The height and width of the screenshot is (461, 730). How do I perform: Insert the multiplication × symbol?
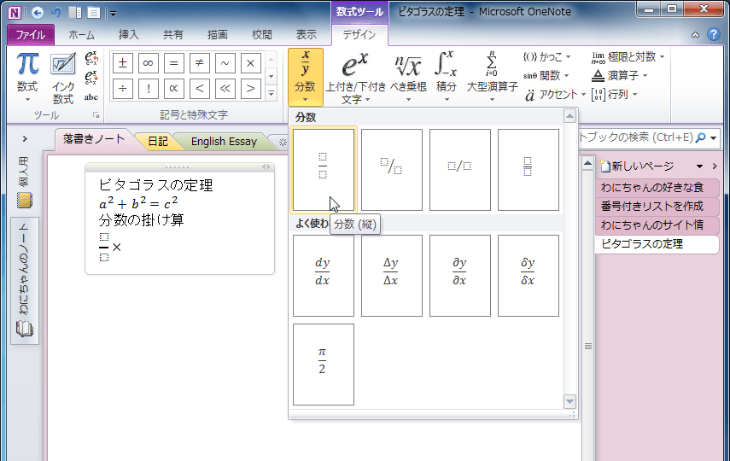click(250, 63)
